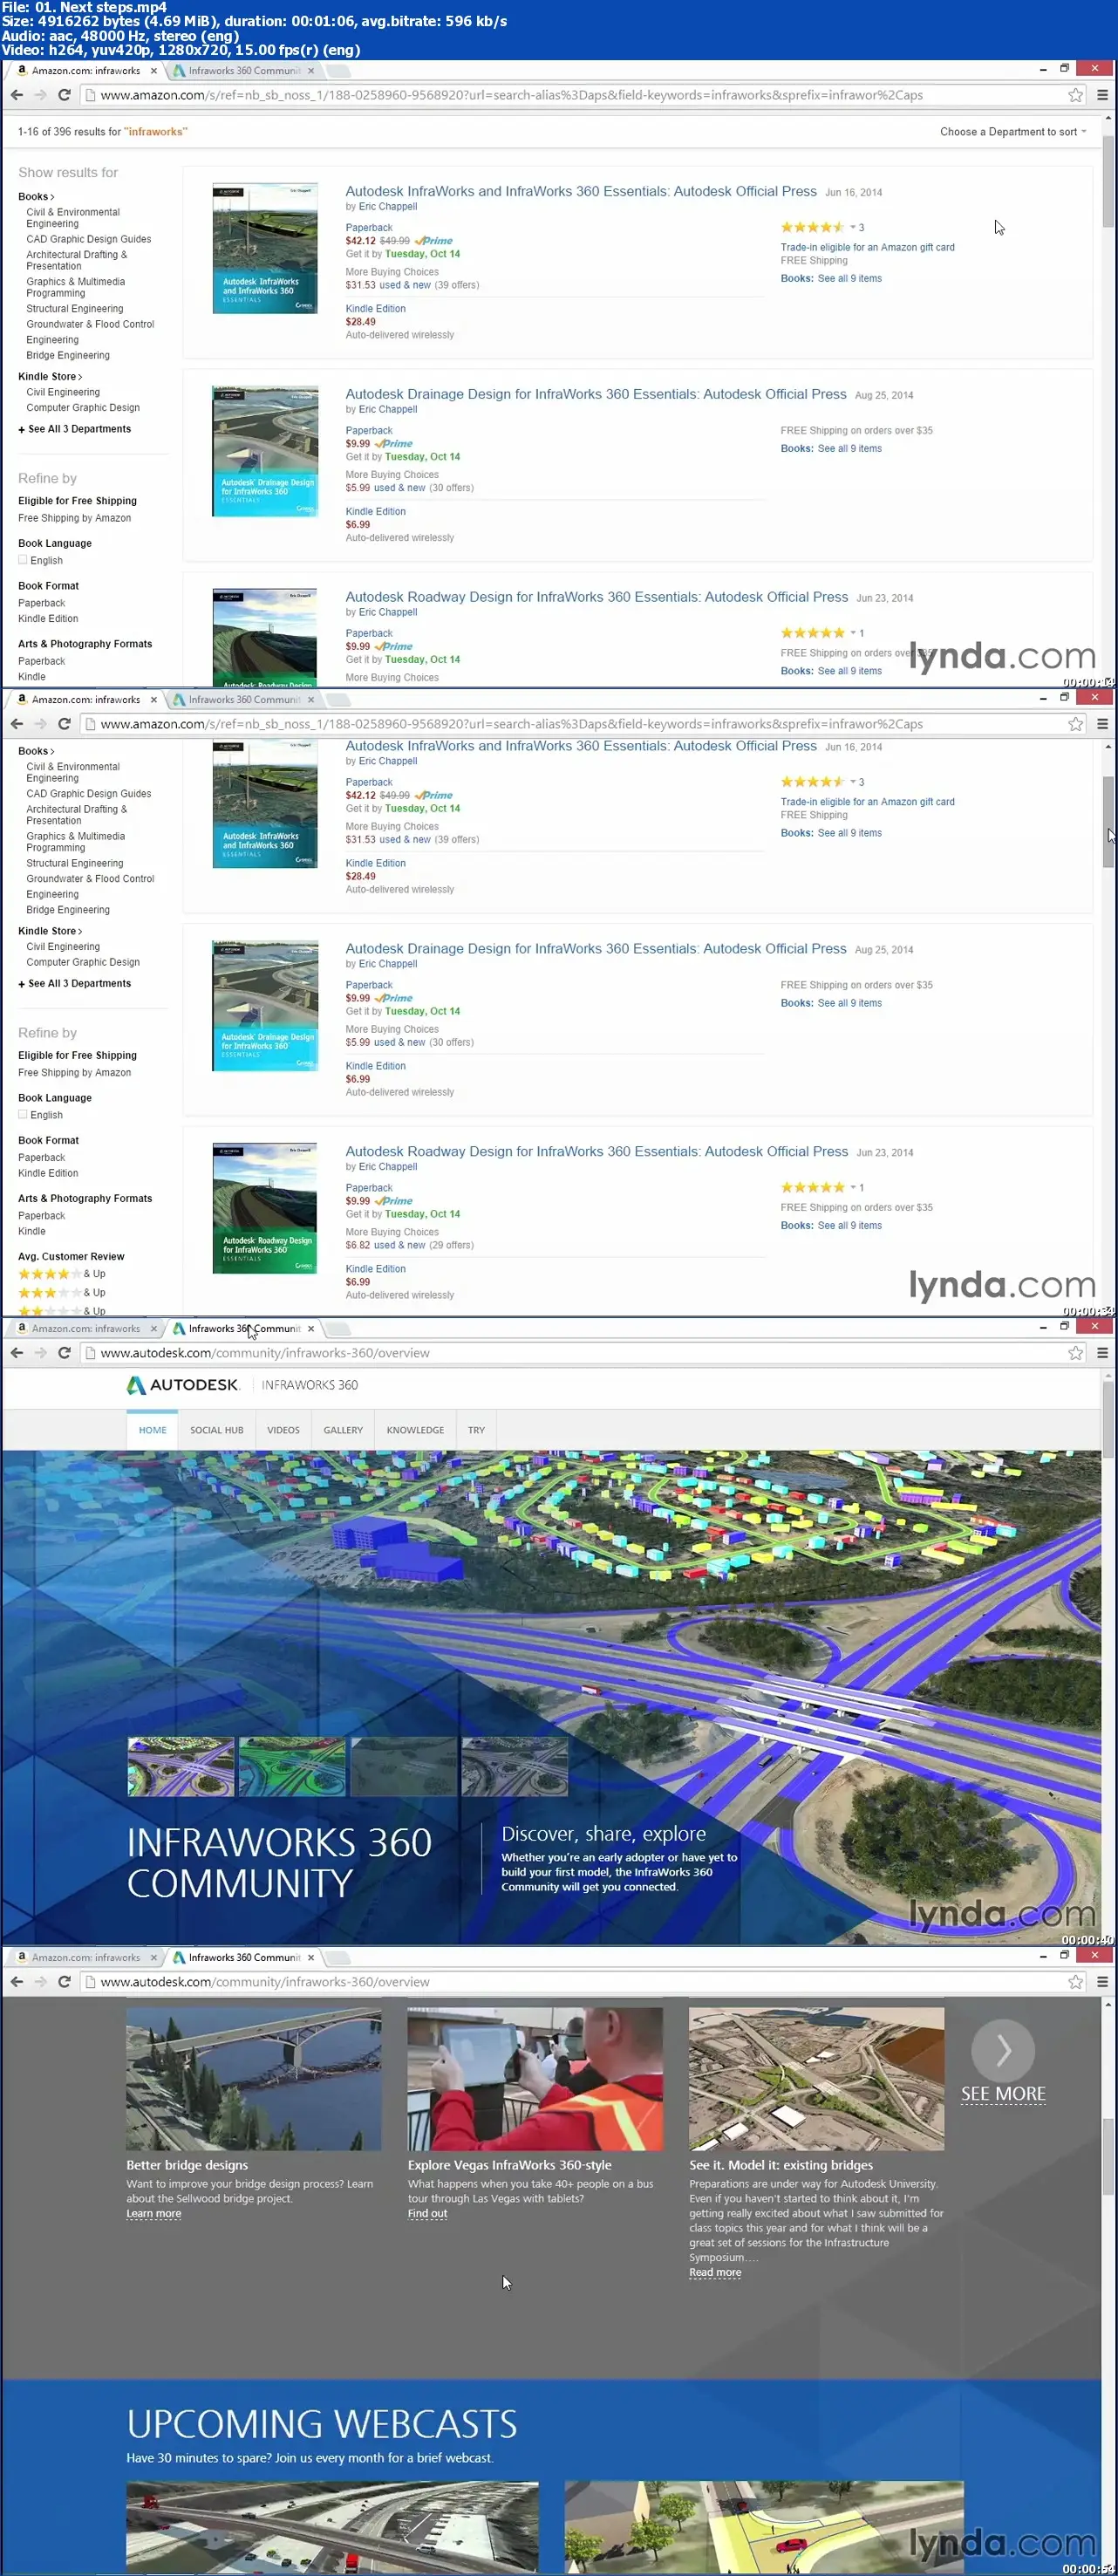Open rating arrow beside '3' reviews in results-count frame
The height and width of the screenshot is (2576, 1118).
853,227
